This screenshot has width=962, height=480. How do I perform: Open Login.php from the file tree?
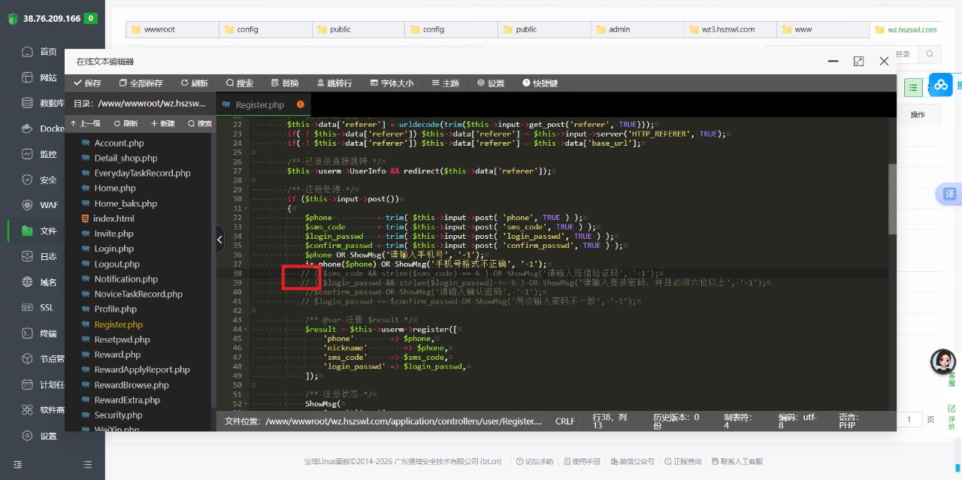pos(114,249)
